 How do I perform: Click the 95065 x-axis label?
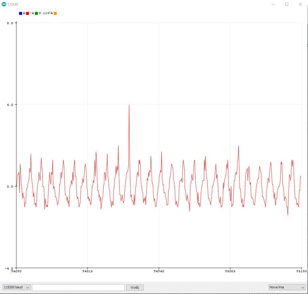click(230, 271)
